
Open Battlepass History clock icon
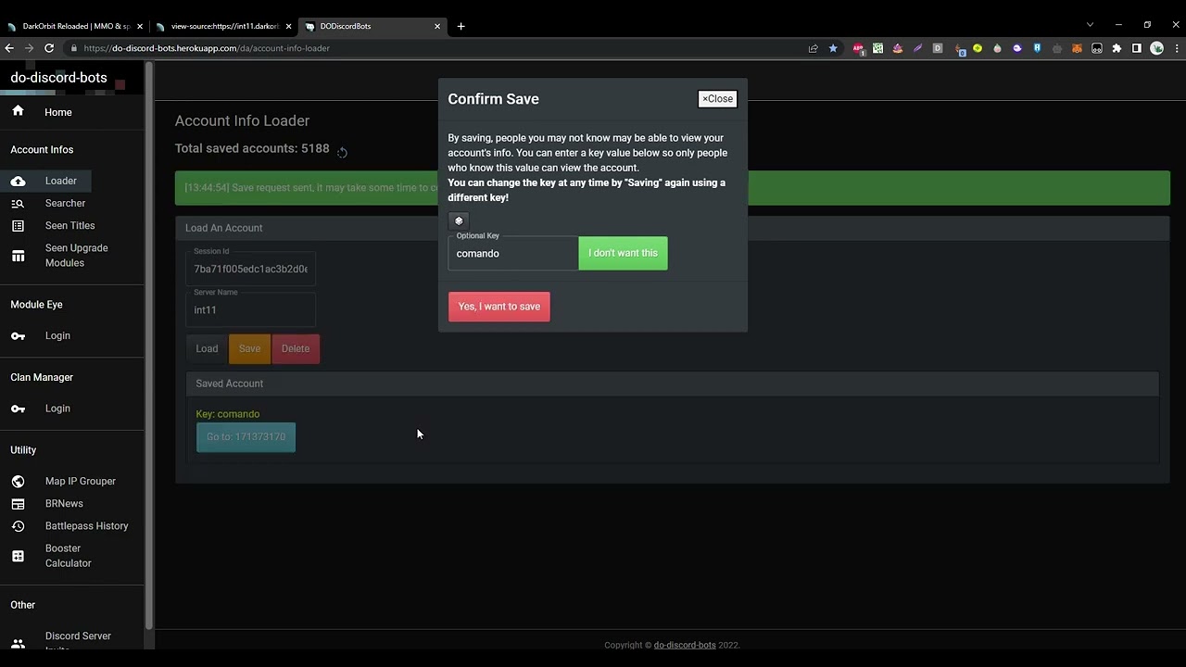(18, 526)
